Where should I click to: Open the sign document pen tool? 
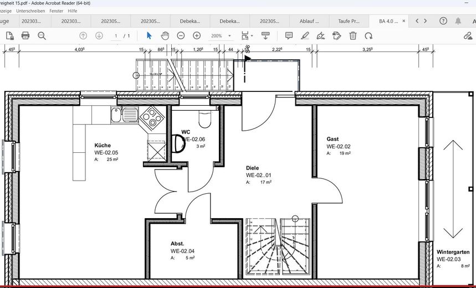coord(320,35)
